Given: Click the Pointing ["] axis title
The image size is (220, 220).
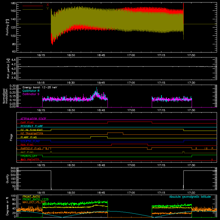Looking at the screenshot, I should pyautogui.click(x=7, y=27).
